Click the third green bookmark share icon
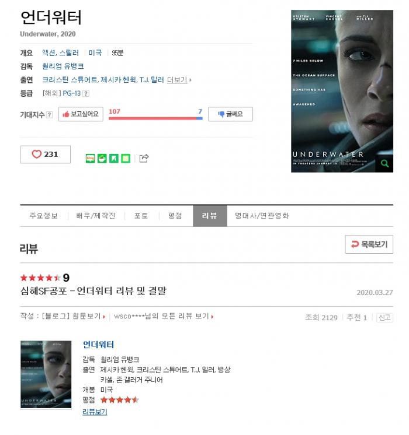The height and width of the screenshot is (435, 409). (x=114, y=159)
